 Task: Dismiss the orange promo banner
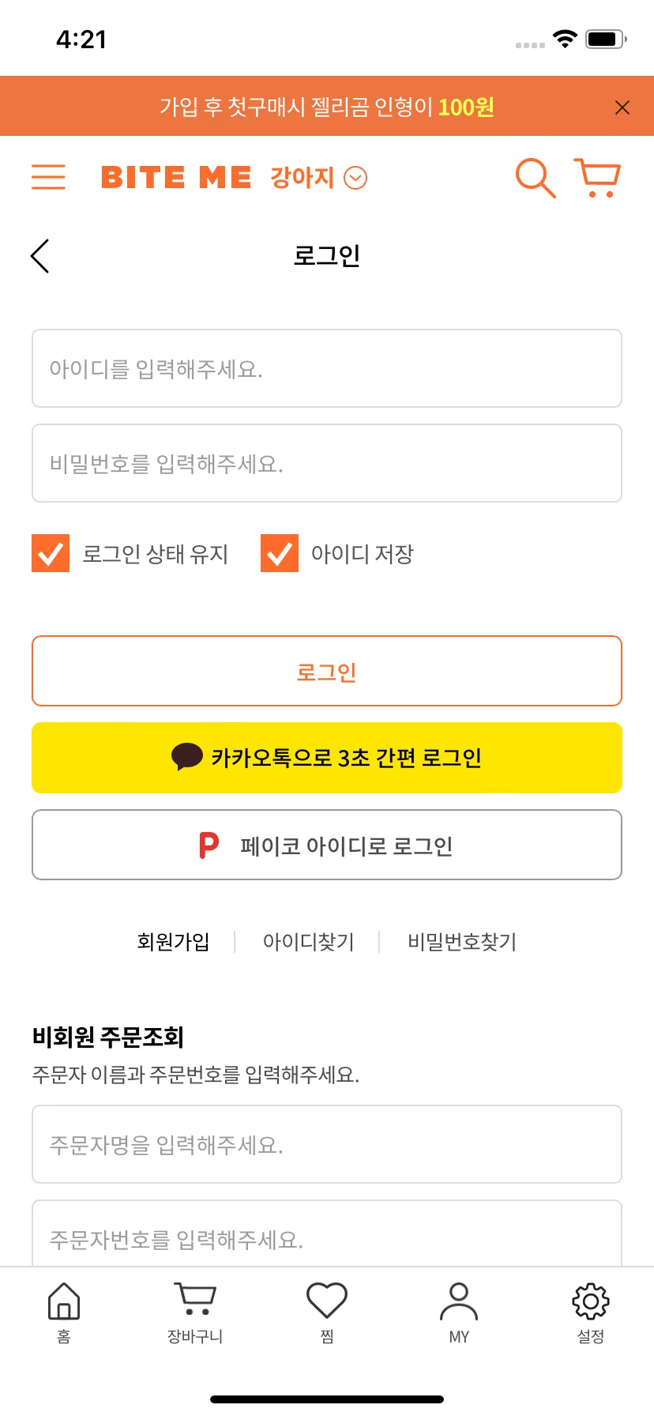[x=622, y=107]
